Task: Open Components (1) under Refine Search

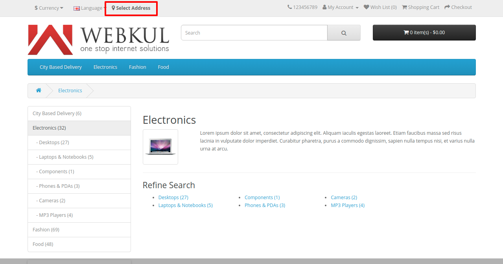Action: pos(262,198)
